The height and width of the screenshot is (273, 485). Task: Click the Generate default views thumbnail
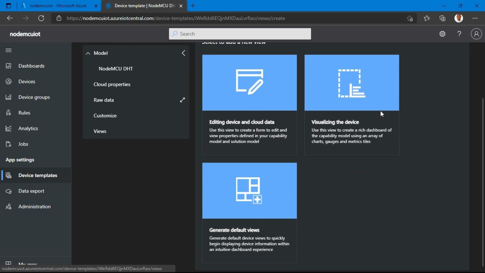[249, 191]
